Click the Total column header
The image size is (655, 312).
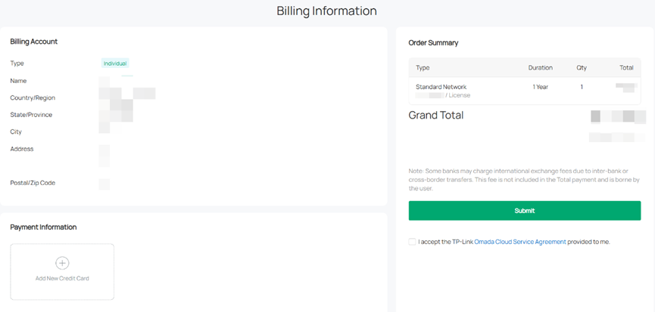click(x=625, y=68)
